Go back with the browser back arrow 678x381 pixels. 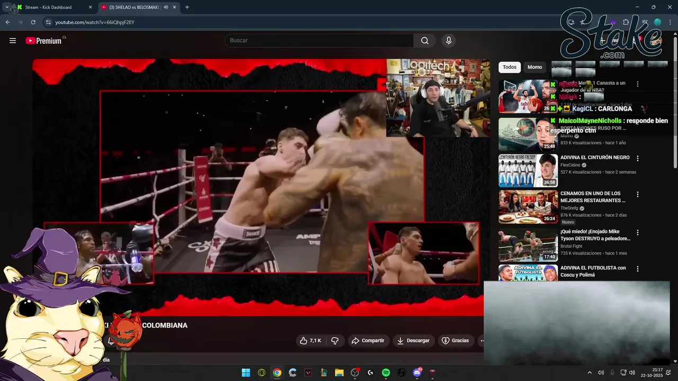(7, 22)
